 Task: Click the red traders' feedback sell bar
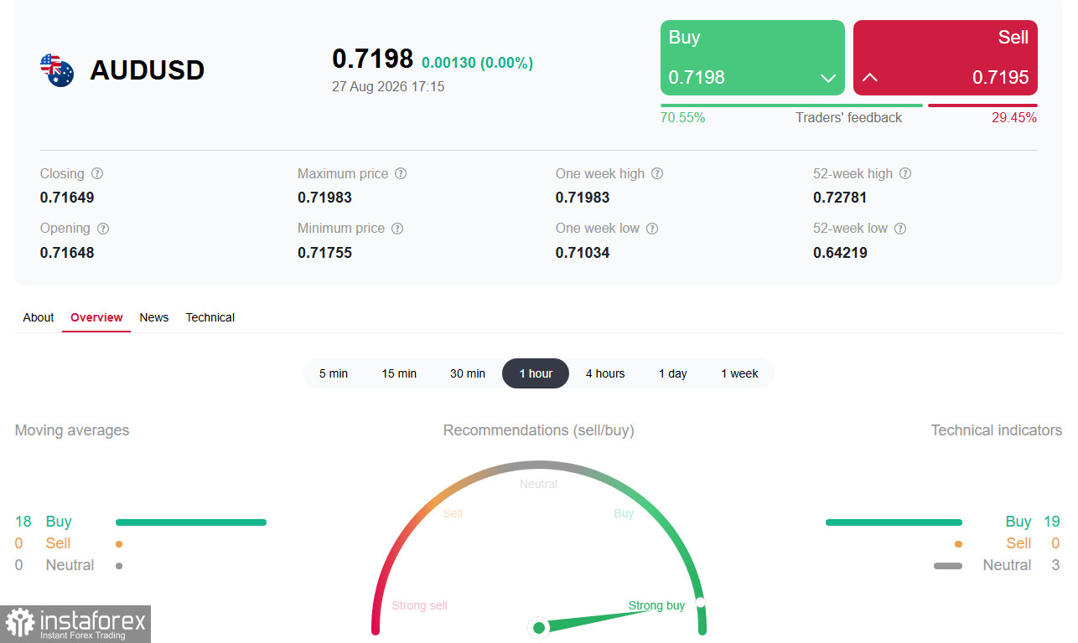pos(982,105)
